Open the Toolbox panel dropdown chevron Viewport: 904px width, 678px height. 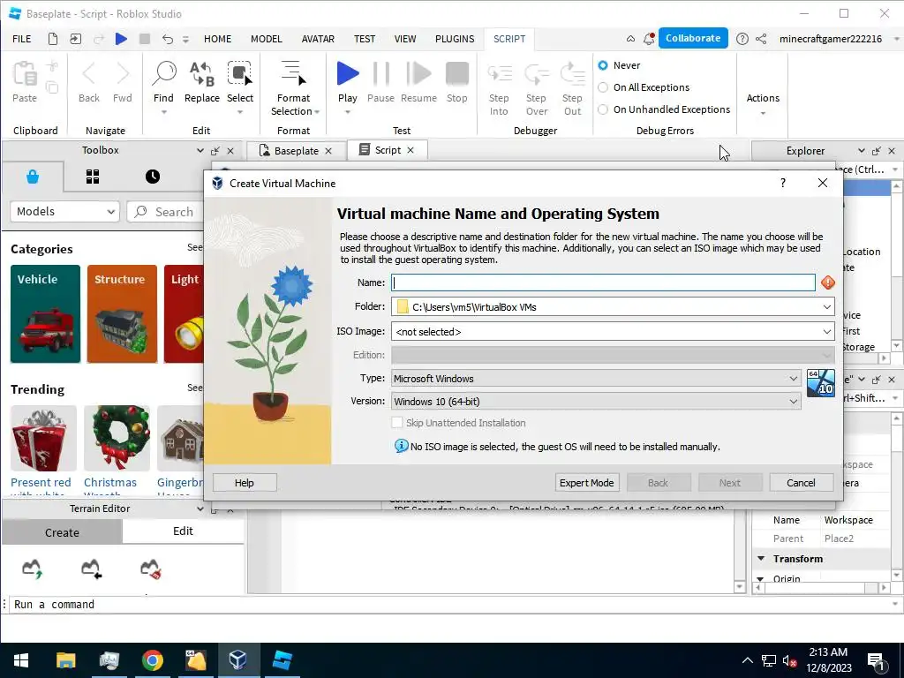coord(200,150)
